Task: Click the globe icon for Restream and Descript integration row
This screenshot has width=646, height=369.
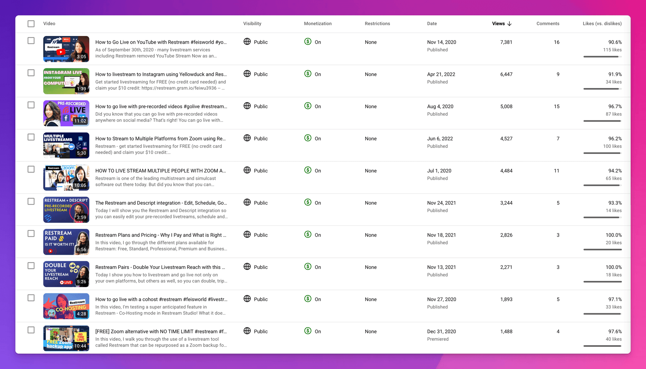Action: pos(247,202)
